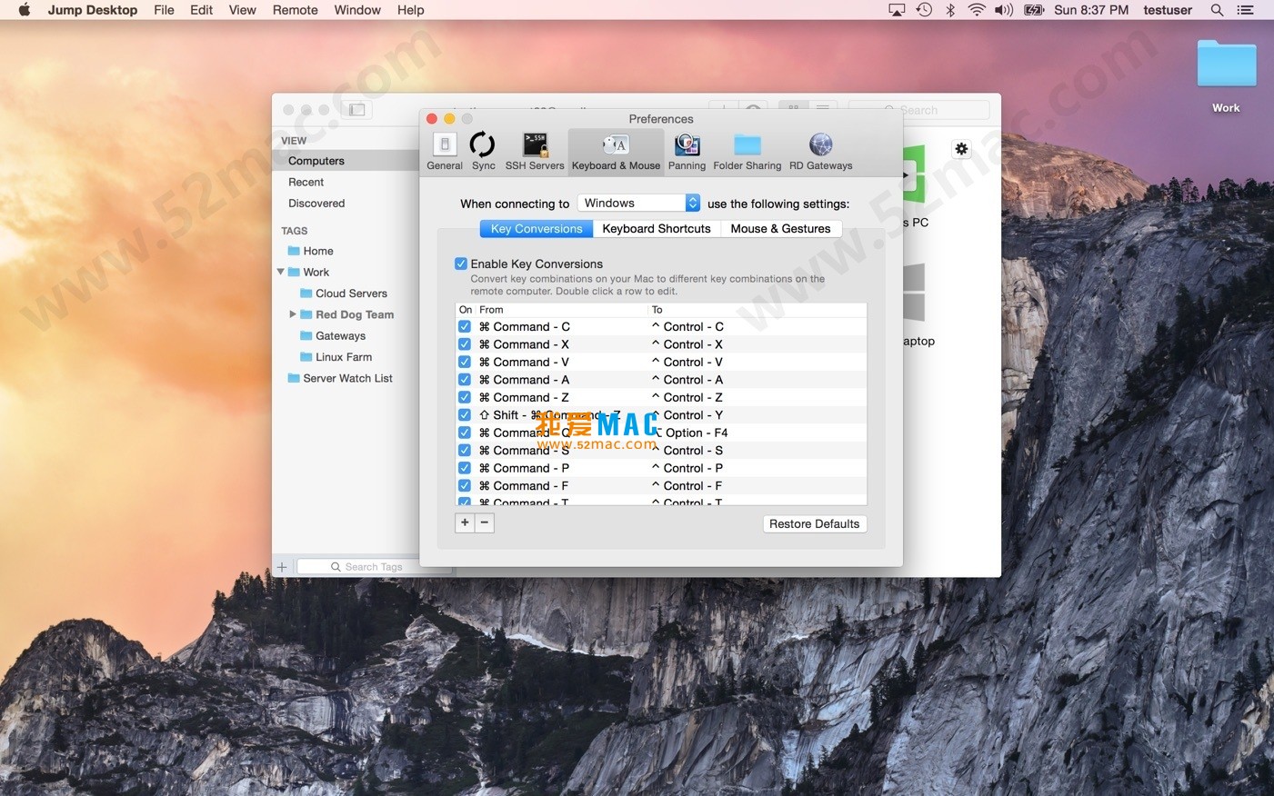Toggle the Command - V conversion checkbox
Image resolution: width=1274 pixels, height=796 pixels.
[465, 363]
